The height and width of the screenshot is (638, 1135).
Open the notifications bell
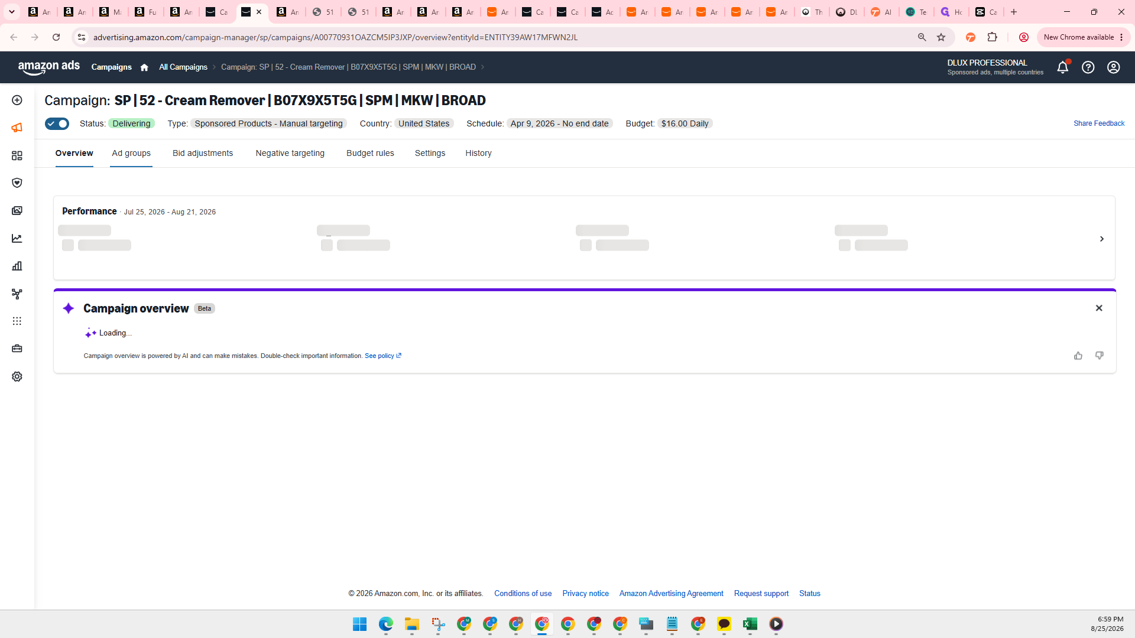[x=1063, y=67]
